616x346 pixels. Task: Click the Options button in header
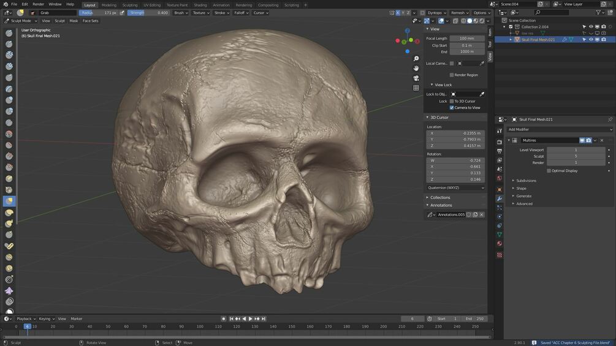(481, 12)
